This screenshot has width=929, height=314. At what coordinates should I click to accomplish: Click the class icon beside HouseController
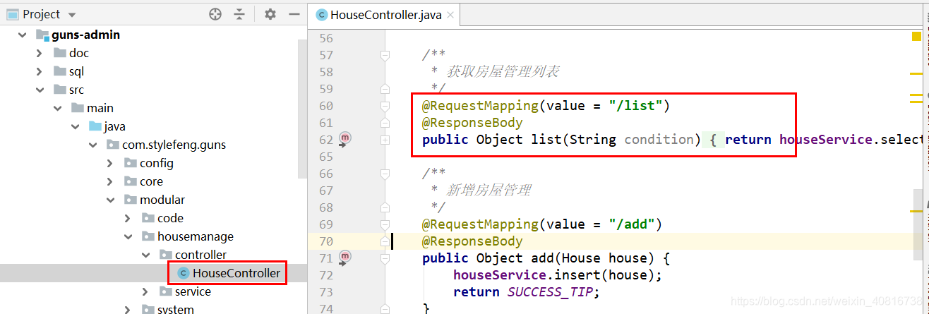pos(184,273)
